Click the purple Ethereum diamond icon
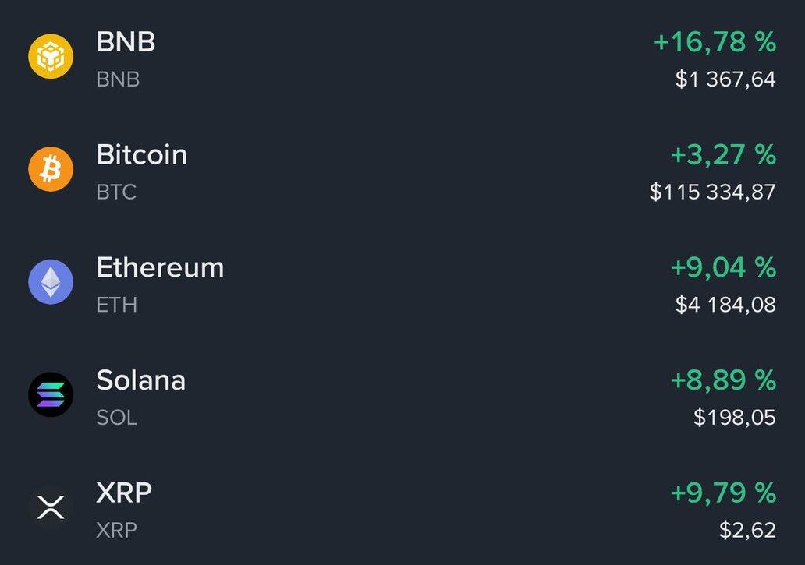 (51, 281)
